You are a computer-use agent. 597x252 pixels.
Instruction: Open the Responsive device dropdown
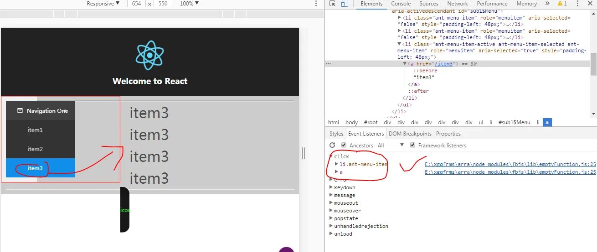[103, 4]
